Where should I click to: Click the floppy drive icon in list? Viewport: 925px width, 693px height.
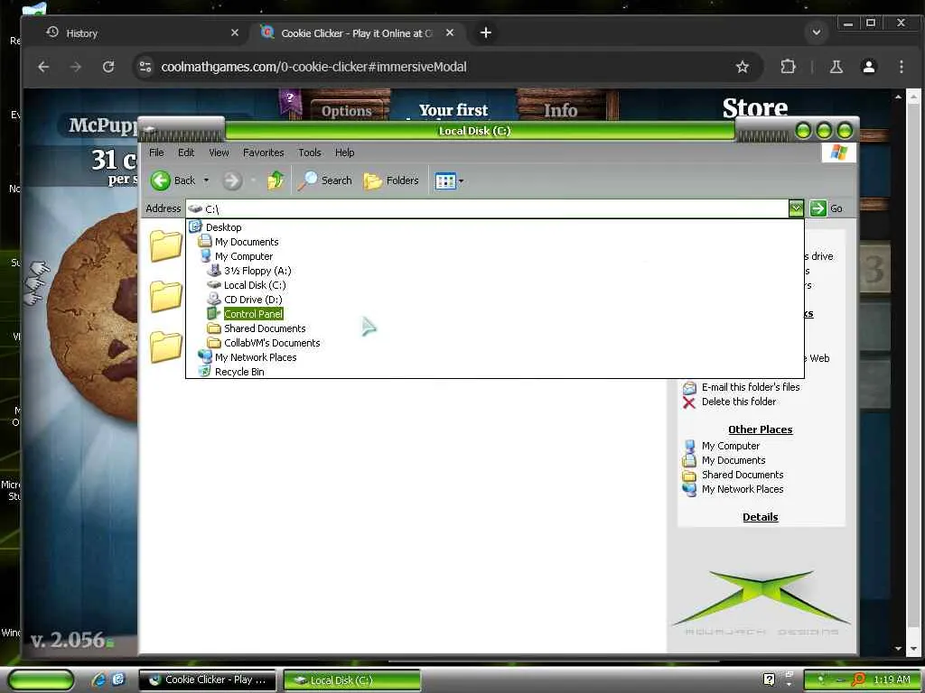click(214, 271)
